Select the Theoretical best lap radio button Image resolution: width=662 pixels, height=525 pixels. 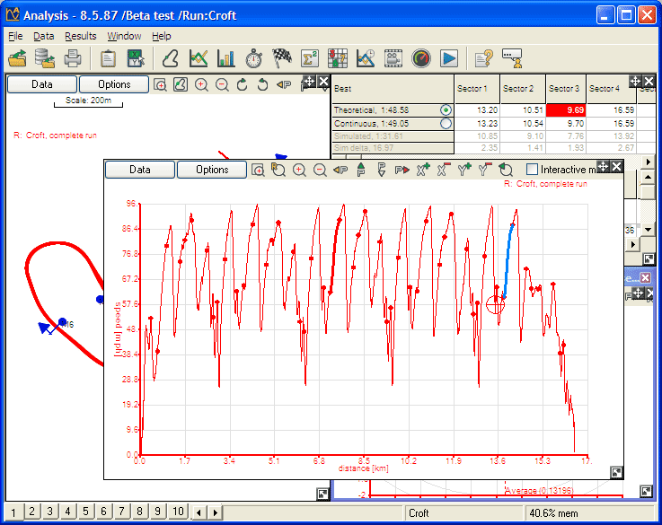click(x=446, y=109)
